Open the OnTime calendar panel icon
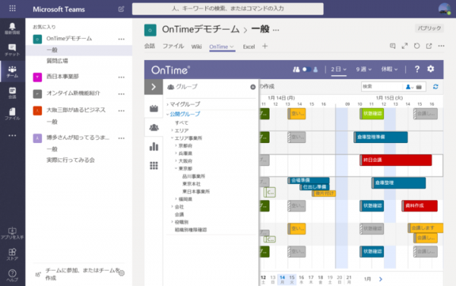The image size is (456, 286). [154, 108]
